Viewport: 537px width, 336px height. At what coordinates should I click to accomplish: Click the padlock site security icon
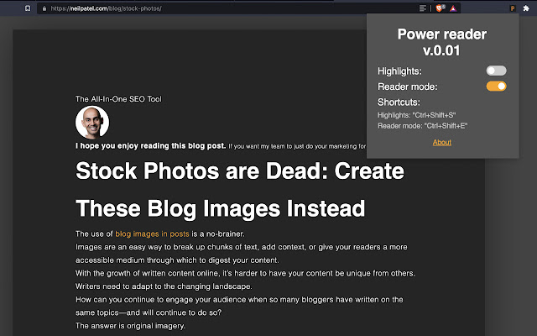pos(44,8)
